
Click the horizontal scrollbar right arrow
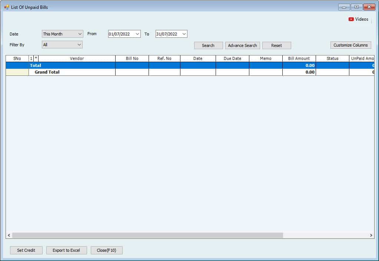[x=371, y=235]
